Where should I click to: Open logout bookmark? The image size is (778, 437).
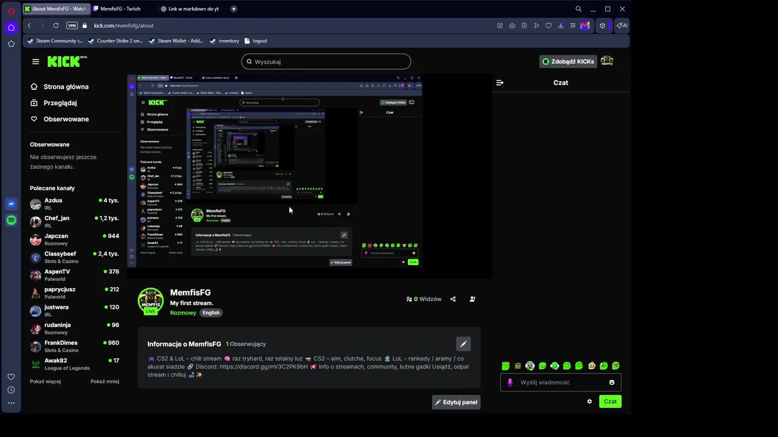click(256, 41)
